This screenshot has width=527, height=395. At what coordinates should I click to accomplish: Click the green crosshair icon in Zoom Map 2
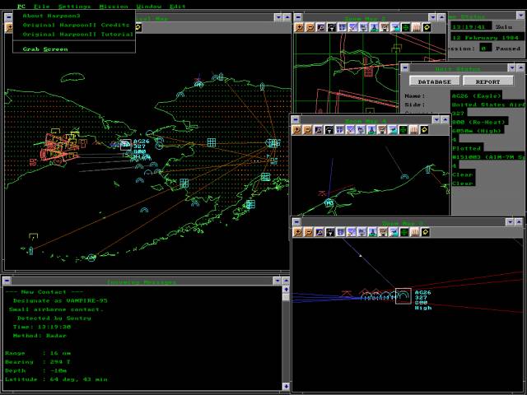(x=406, y=27)
